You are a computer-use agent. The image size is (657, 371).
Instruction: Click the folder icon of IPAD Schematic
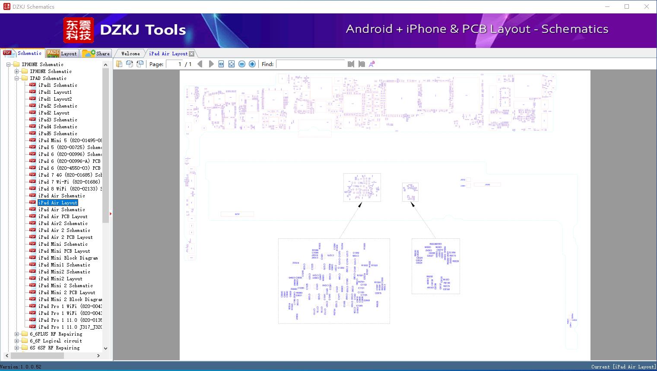coord(25,78)
